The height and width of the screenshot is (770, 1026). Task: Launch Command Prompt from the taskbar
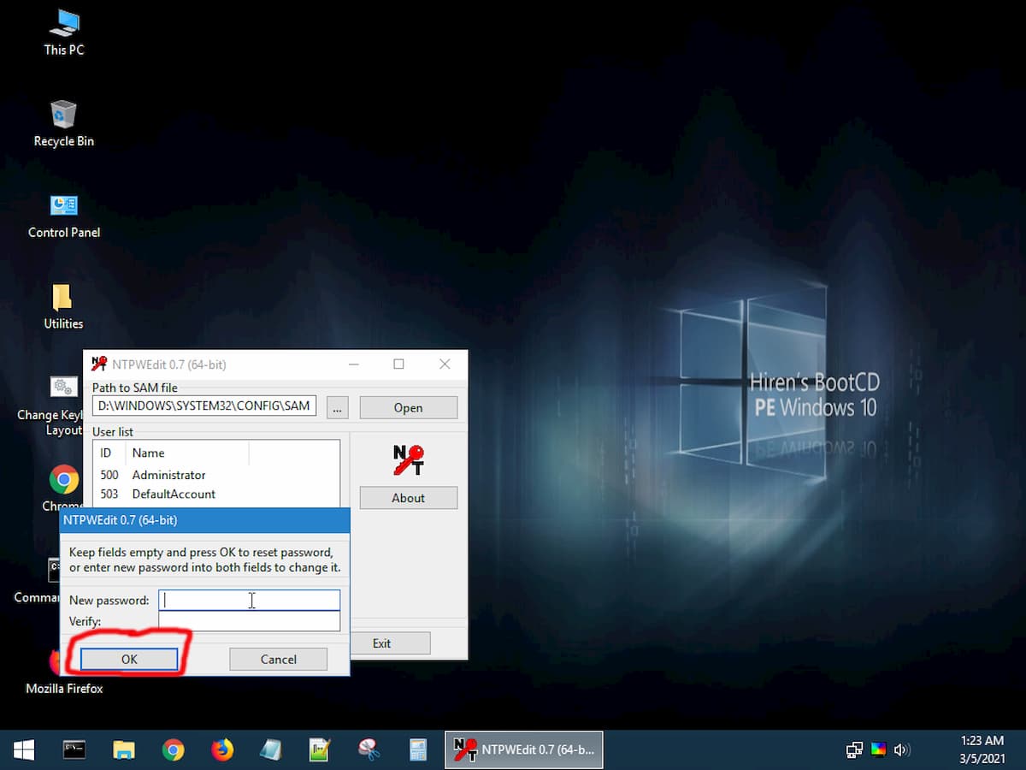74,750
